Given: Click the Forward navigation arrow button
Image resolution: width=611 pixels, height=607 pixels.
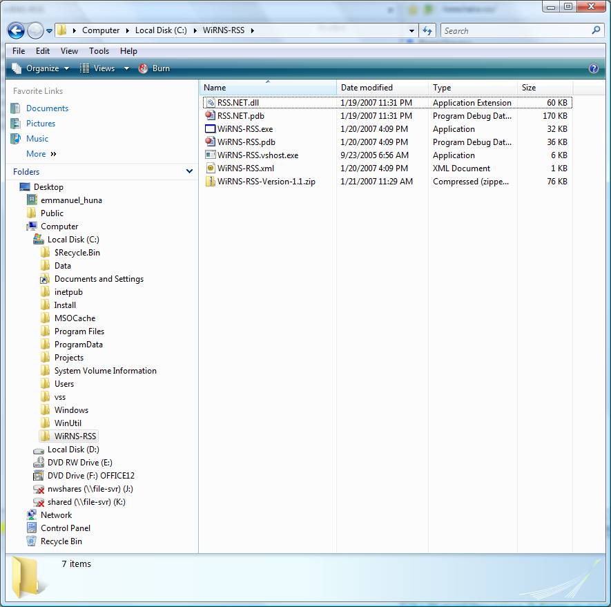Looking at the screenshot, I should [35, 30].
